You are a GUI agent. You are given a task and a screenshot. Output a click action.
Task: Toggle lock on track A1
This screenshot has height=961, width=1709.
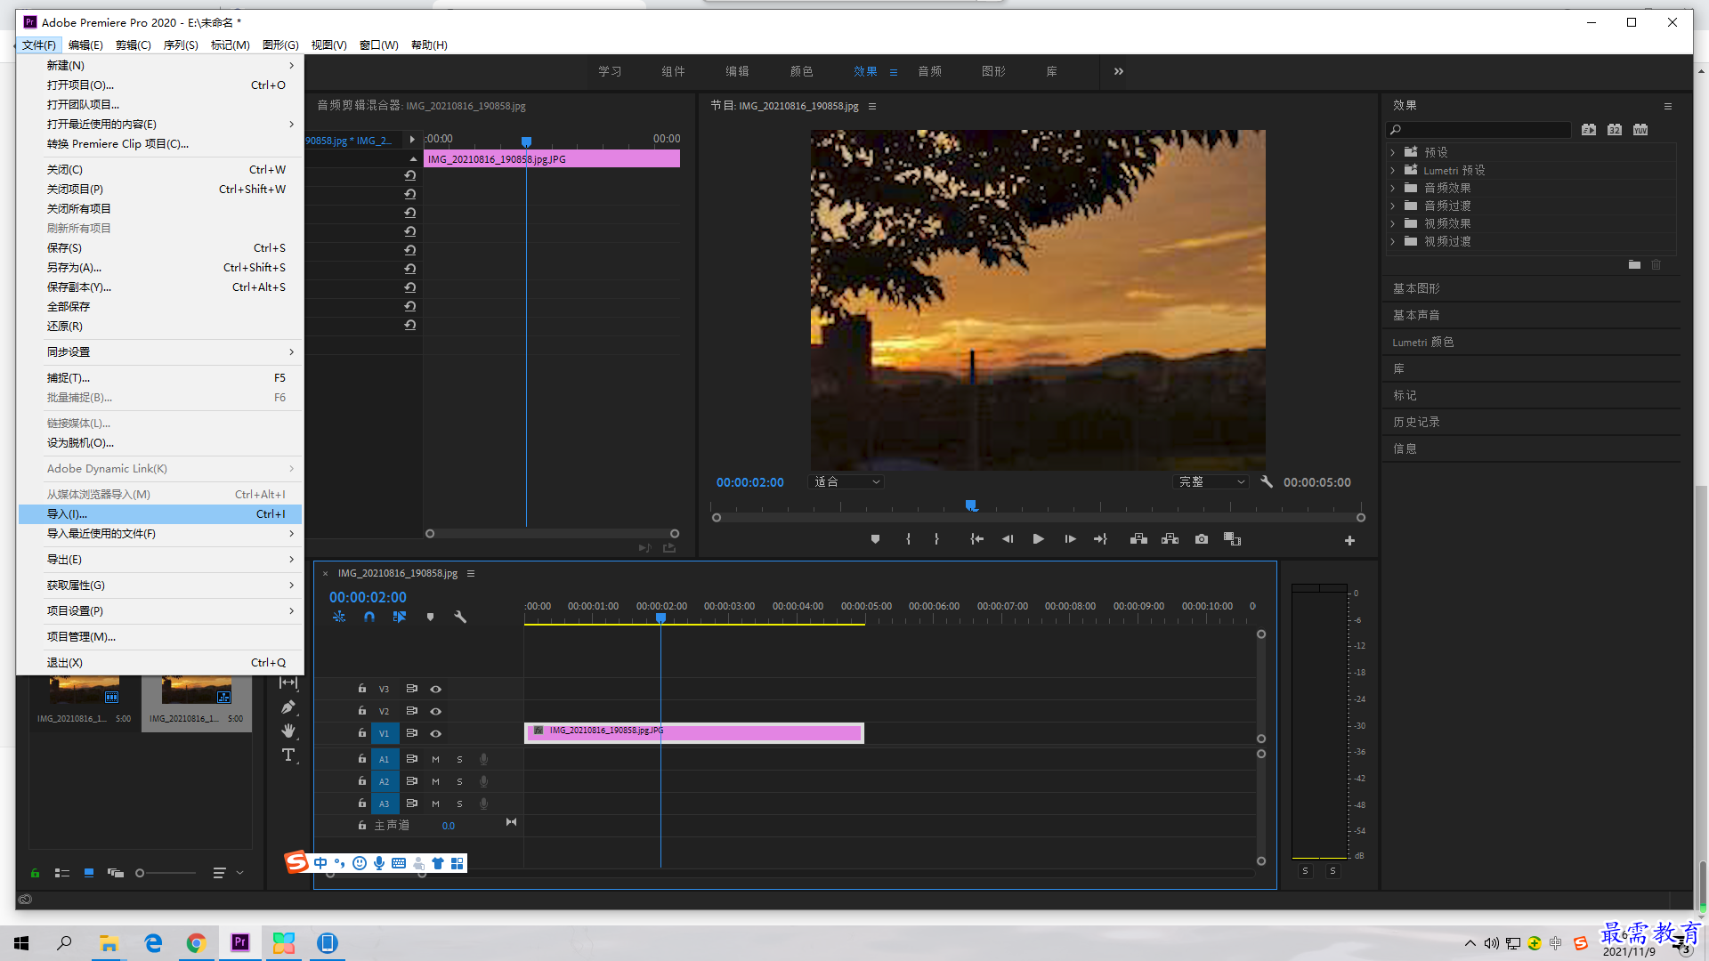click(x=362, y=759)
